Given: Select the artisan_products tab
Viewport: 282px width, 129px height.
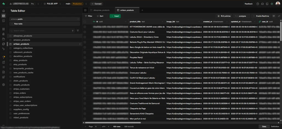Looking at the screenshot, I should 127,10.
